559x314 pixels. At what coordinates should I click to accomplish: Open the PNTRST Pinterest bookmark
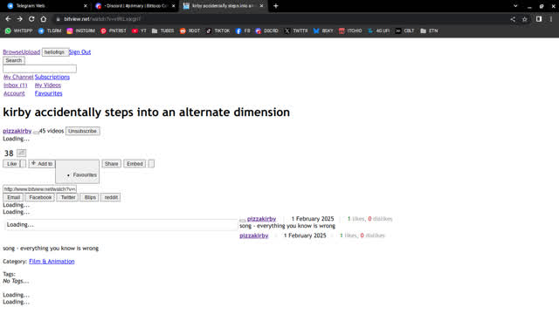[114, 31]
